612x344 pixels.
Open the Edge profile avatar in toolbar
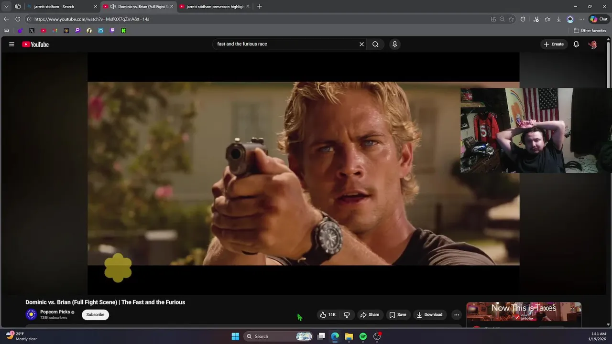coord(570,19)
